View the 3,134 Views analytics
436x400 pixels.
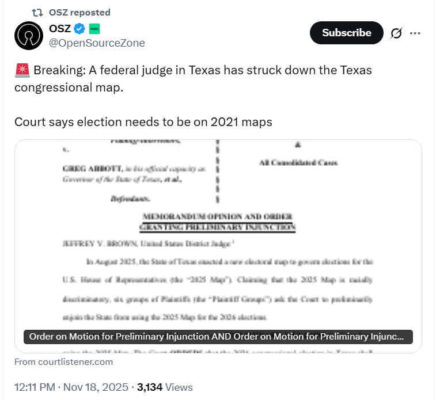[165, 387]
